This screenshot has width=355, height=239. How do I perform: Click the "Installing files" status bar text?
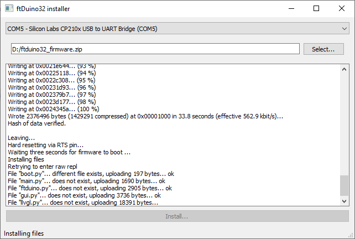coord(24,233)
